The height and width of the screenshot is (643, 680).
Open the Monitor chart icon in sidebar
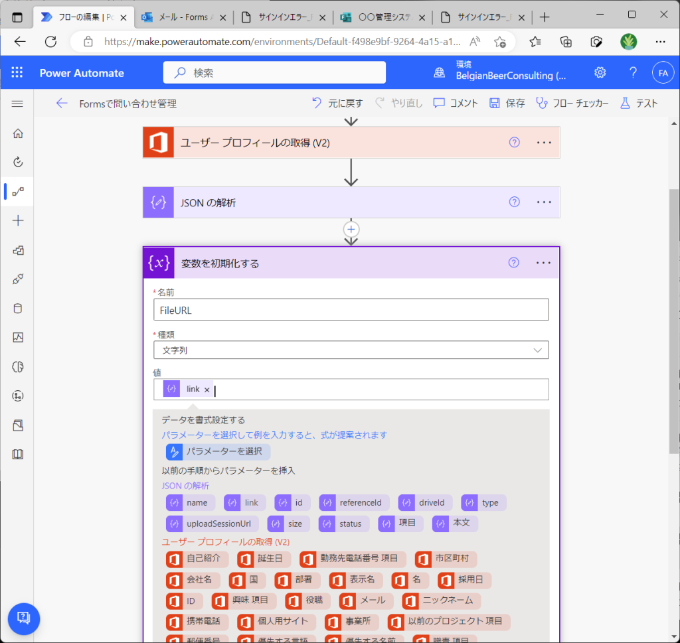click(18, 338)
